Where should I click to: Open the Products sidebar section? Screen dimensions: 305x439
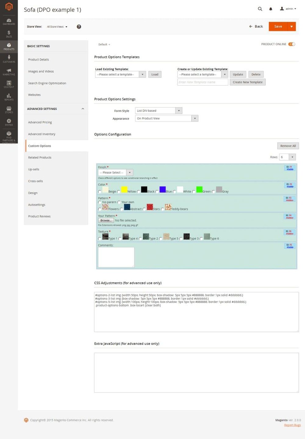[9, 47]
